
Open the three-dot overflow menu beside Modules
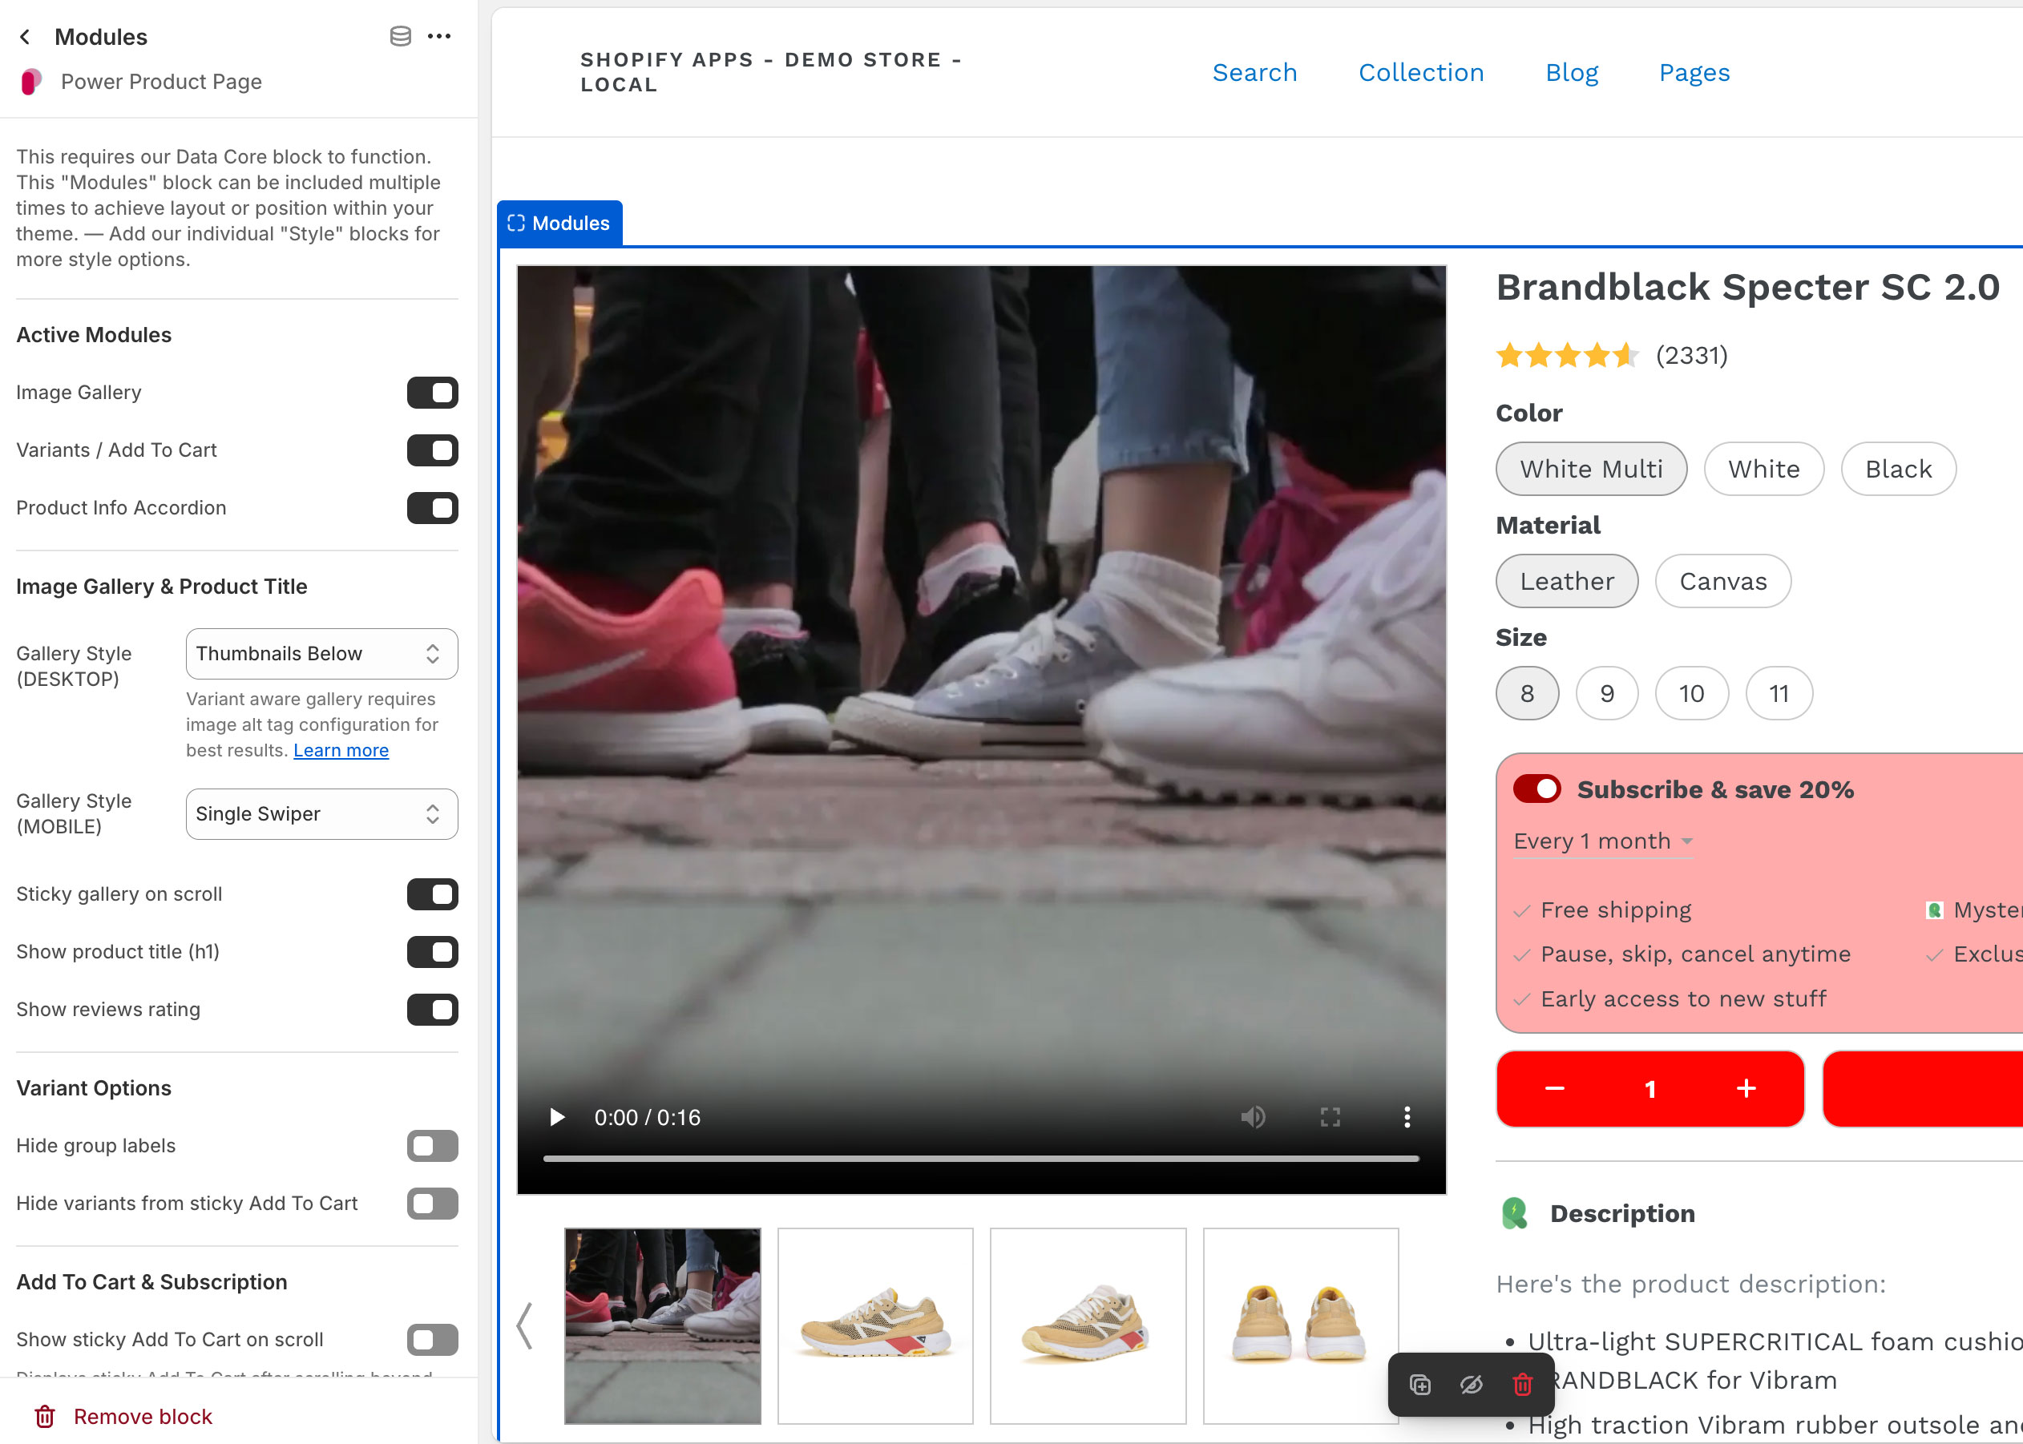440,36
